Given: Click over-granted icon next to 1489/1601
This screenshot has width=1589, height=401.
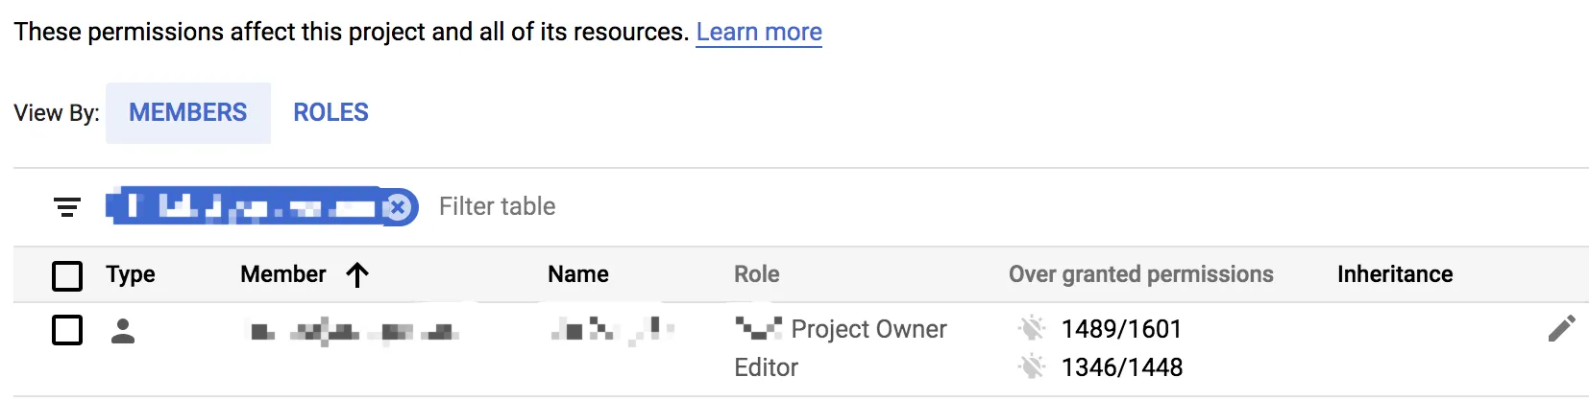Looking at the screenshot, I should [1032, 329].
